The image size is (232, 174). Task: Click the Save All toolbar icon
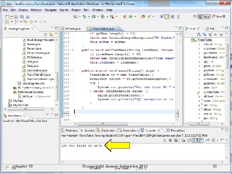click(22, 16)
